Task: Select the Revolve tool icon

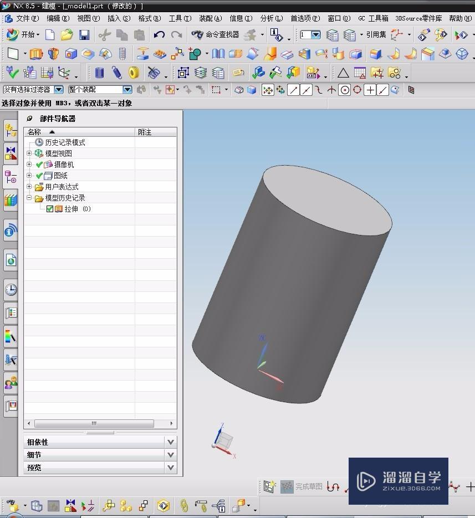Action: pyautogui.click(x=53, y=54)
